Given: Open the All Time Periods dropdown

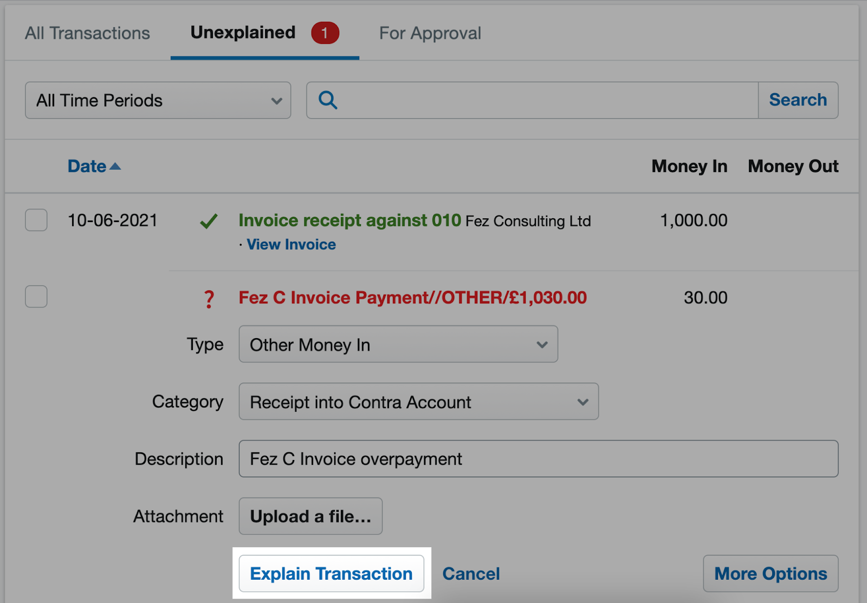Looking at the screenshot, I should click(158, 100).
